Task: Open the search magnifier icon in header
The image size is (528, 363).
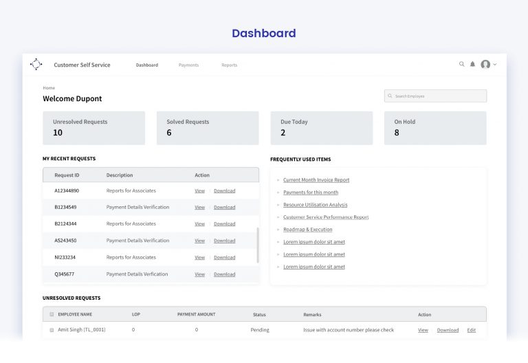Action: (462, 64)
